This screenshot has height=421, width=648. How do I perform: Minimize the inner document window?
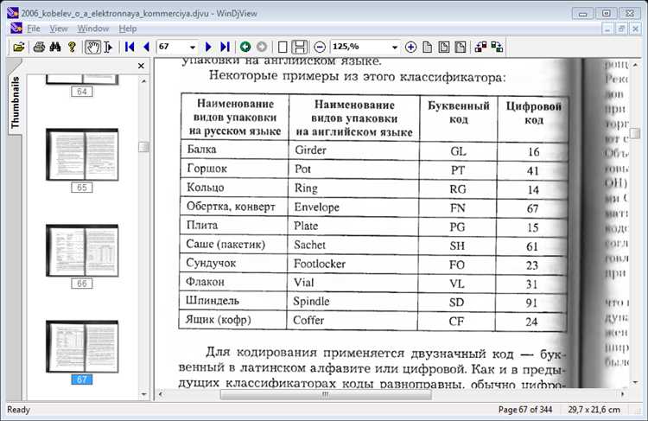[607, 29]
